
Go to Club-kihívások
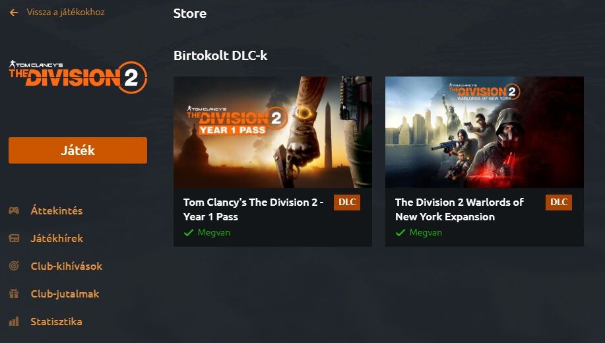point(67,266)
